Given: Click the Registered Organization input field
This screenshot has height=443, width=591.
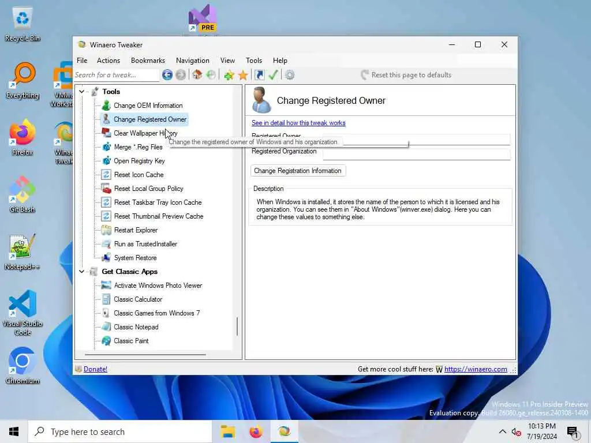Looking at the screenshot, I should point(417,154).
